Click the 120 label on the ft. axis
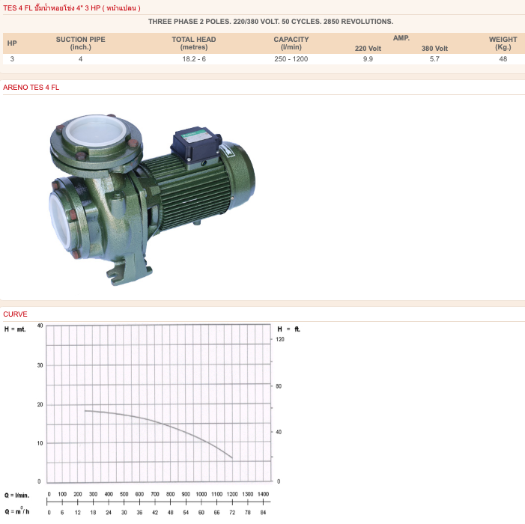Image resolution: width=525 pixels, height=524 pixels. [280, 339]
